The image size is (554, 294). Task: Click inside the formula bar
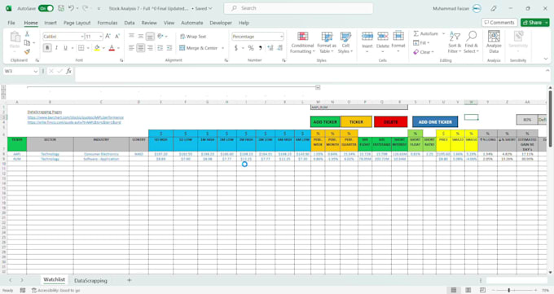(x=311, y=72)
